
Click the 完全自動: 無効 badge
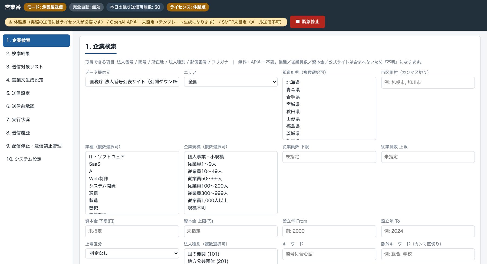(x=86, y=7)
